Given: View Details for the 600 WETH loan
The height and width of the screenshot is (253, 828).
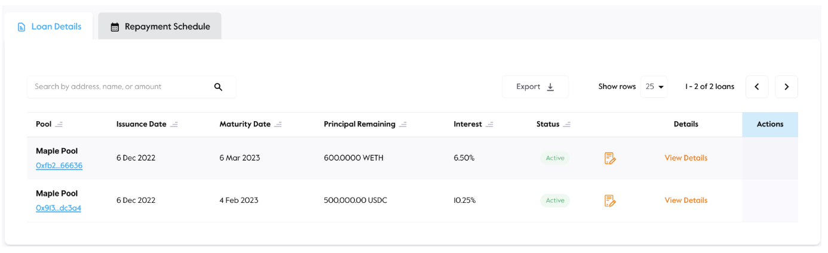Looking at the screenshot, I should (x=686, y=158).
